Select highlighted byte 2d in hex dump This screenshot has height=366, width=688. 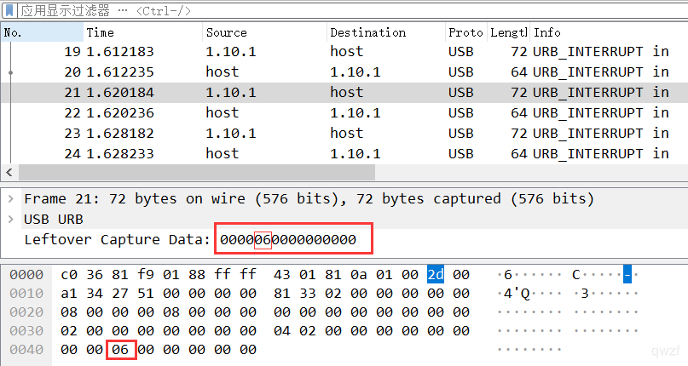(x=436, y=274)
